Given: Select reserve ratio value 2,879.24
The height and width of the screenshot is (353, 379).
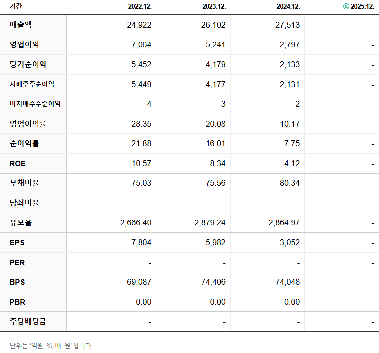Looking at the screenshot, I should pyautogui.click(x=210, y=223).
